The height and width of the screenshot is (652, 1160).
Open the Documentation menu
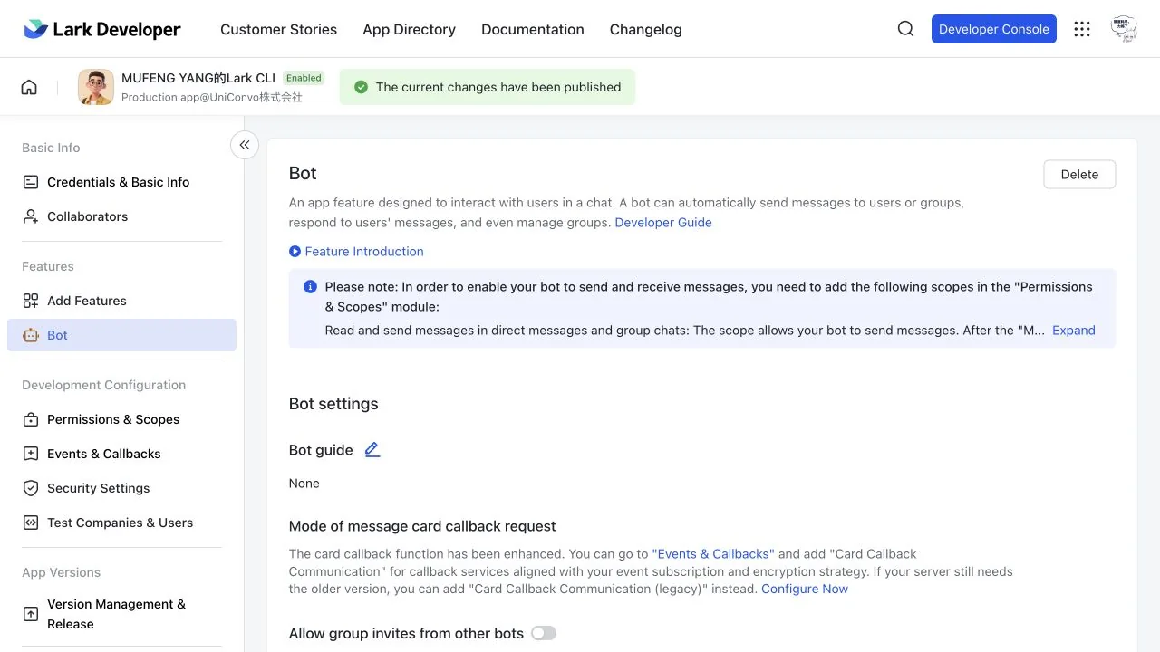pyautogui.click(x=533, y=29)
